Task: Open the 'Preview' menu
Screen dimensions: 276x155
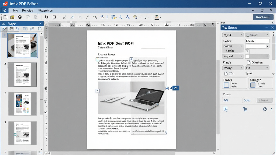Action: coord(28,10)
